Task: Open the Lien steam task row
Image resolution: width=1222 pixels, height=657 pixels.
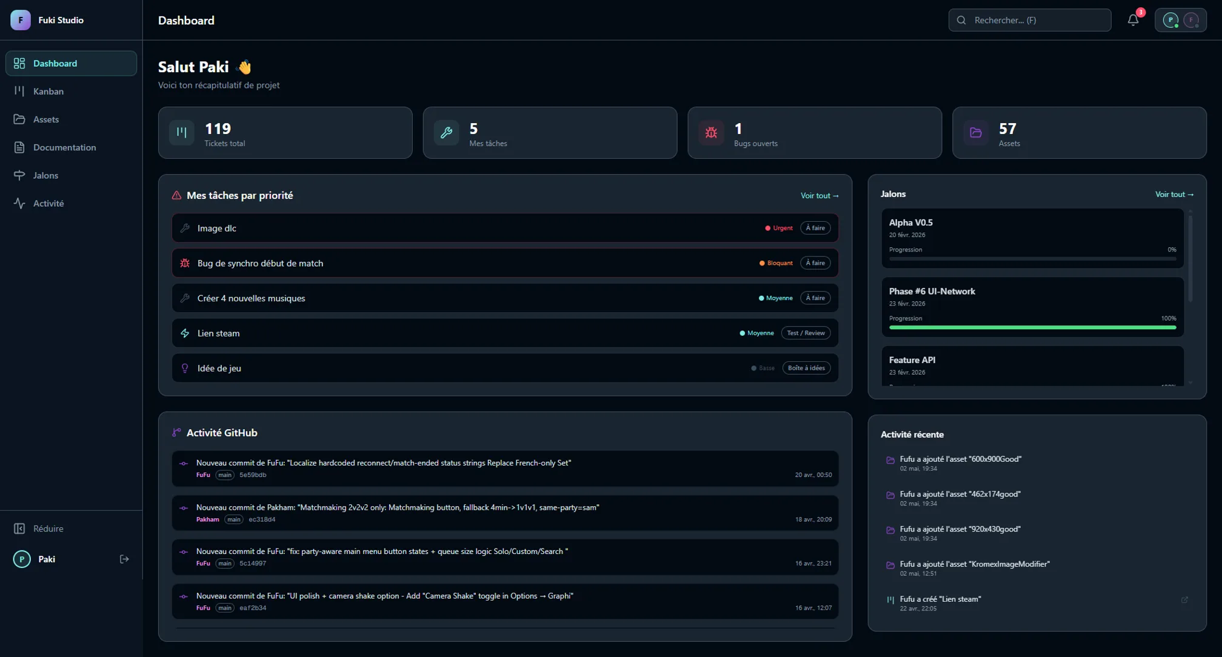Action: 505,333
